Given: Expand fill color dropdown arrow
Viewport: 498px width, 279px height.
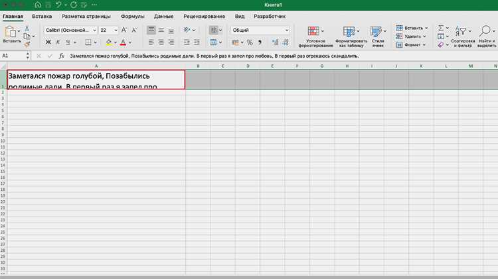Looking at the screenshot, I should click(x=116, y=42).
